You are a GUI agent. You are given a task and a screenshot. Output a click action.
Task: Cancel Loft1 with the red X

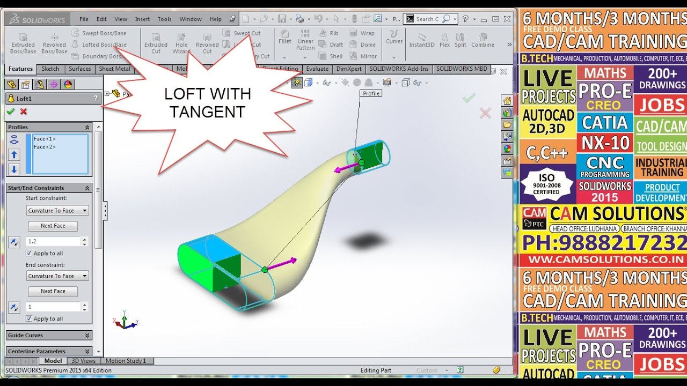pos(23,112)
